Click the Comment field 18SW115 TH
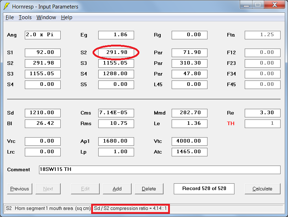 coord(160,170)
